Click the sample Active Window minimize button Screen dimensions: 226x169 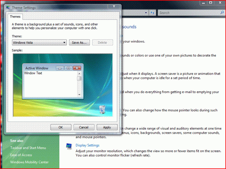coord(60,68)
